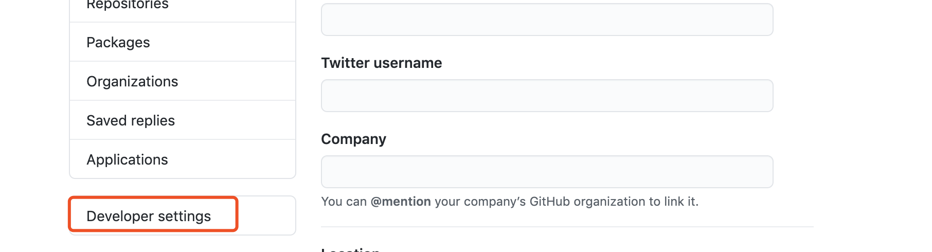Go to Organizations in the sidebar
The height and width of the screenshot is (252, 932).
point(132,81)
